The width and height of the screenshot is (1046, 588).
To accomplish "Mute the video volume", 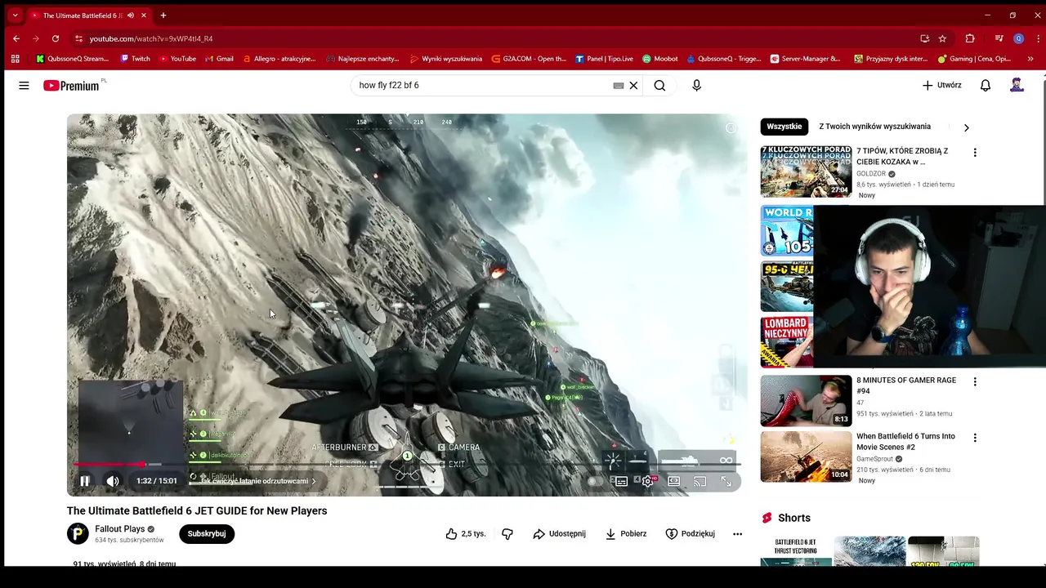I will [113, 481].
